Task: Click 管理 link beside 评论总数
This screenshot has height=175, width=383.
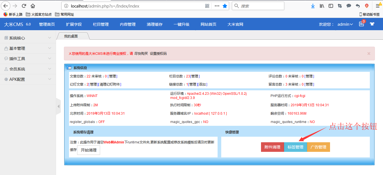Action: coord(309,76)
